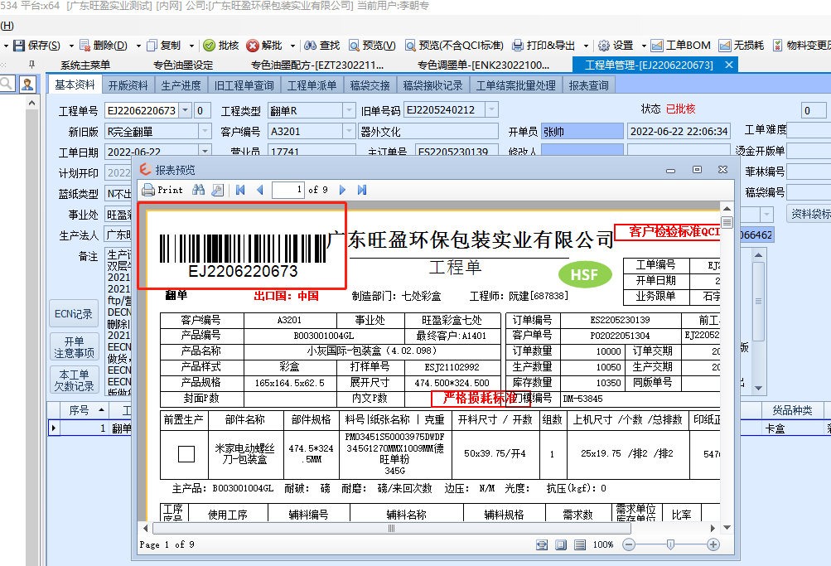Click binoculars find icon in report preview
This screenshot has width=831, height=566.
click(199, 190)
